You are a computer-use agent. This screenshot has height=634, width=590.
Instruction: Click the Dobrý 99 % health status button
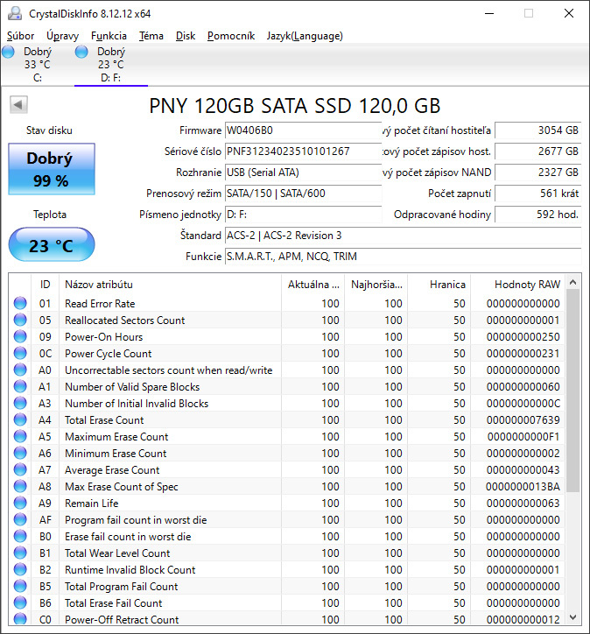(52, 169)
